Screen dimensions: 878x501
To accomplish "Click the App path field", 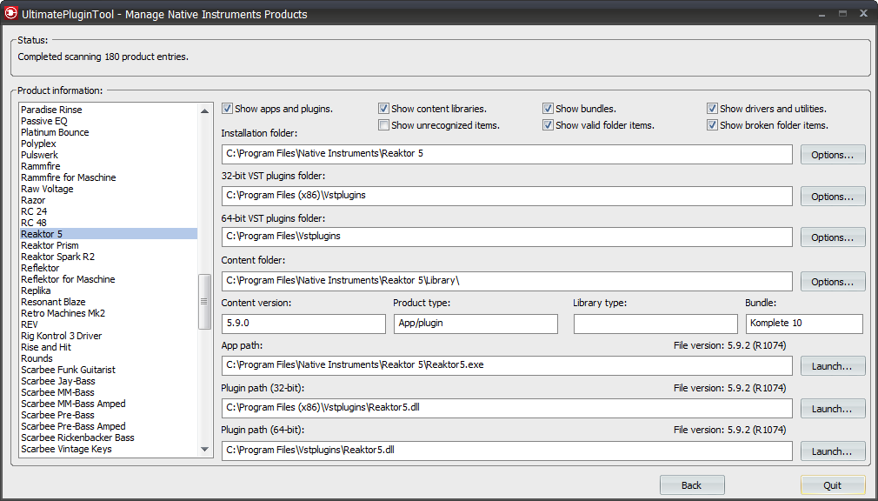I will [507, 366].
